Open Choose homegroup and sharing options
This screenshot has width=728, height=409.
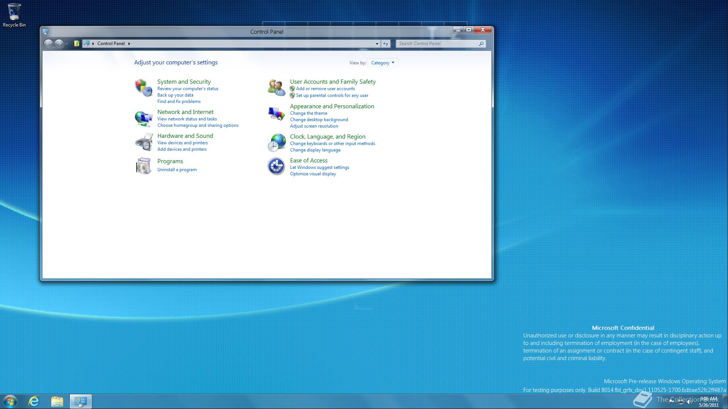pyautogui.click(x=198, y=125)
